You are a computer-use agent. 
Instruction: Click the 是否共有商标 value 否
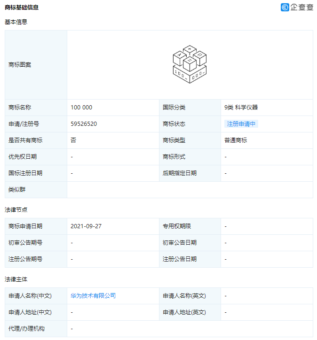(73, 140)
